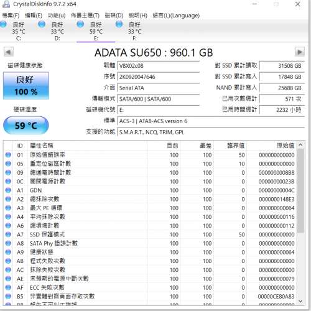Open the 語言(L)(Language) menu
This screenshot has height=311, width=311.
click(x=176, y=16)
